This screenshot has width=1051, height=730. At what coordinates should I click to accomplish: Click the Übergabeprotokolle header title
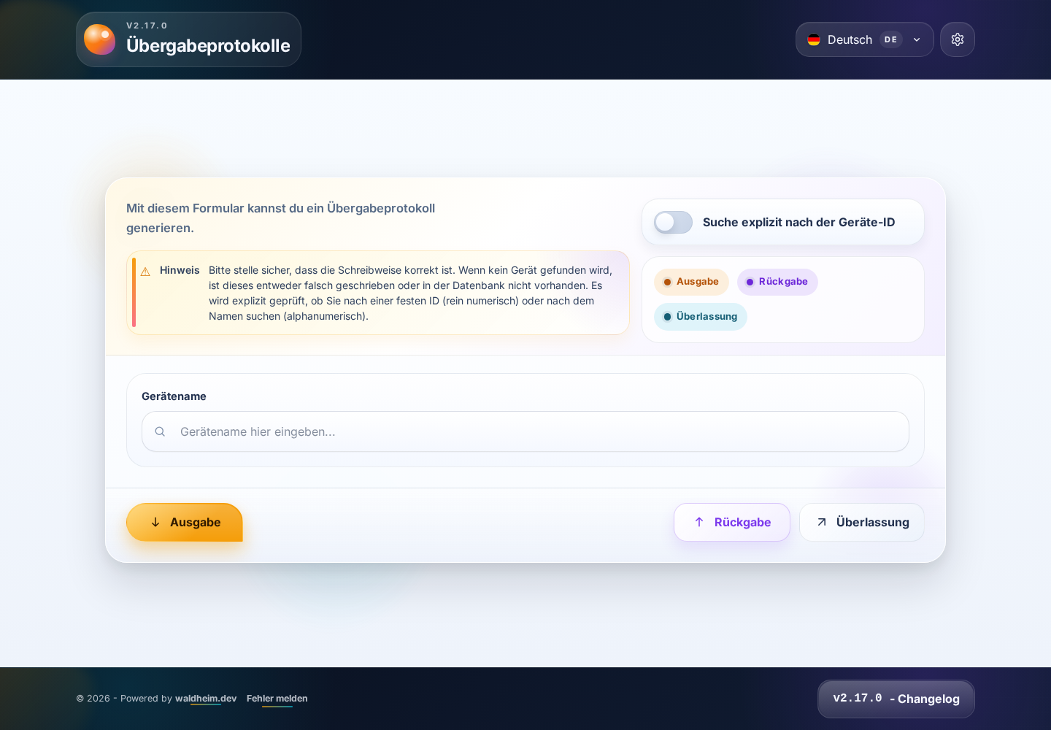pos(208,45)
